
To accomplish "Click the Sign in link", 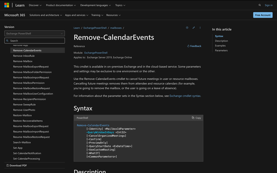I will coord(268,5).
